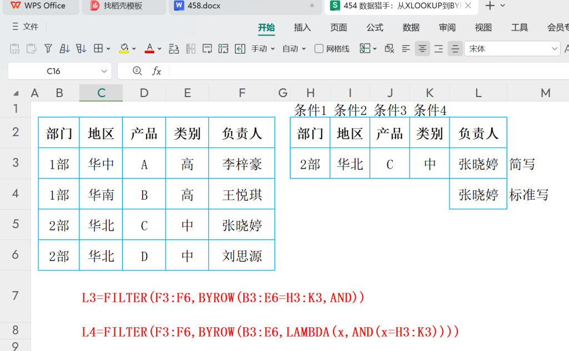Click the L4=FILTER LAMBDA formula text

pos(271,332)
